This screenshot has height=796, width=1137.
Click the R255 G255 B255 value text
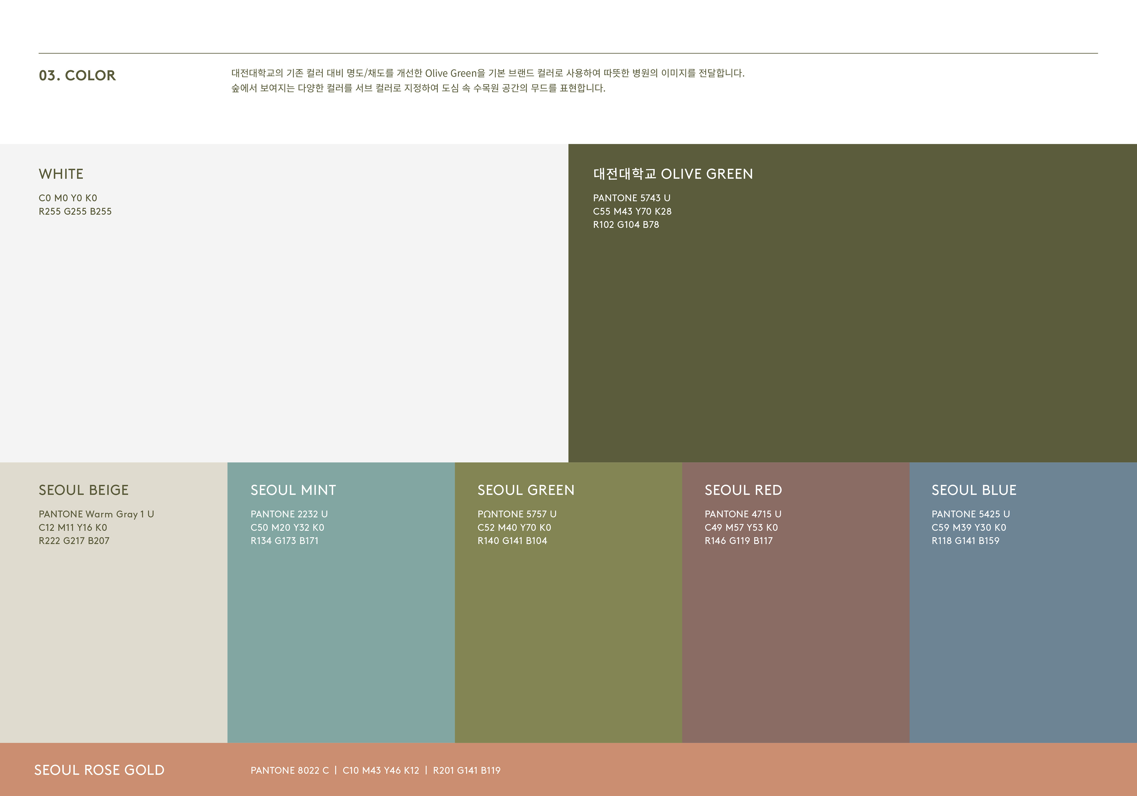(75, 211)
